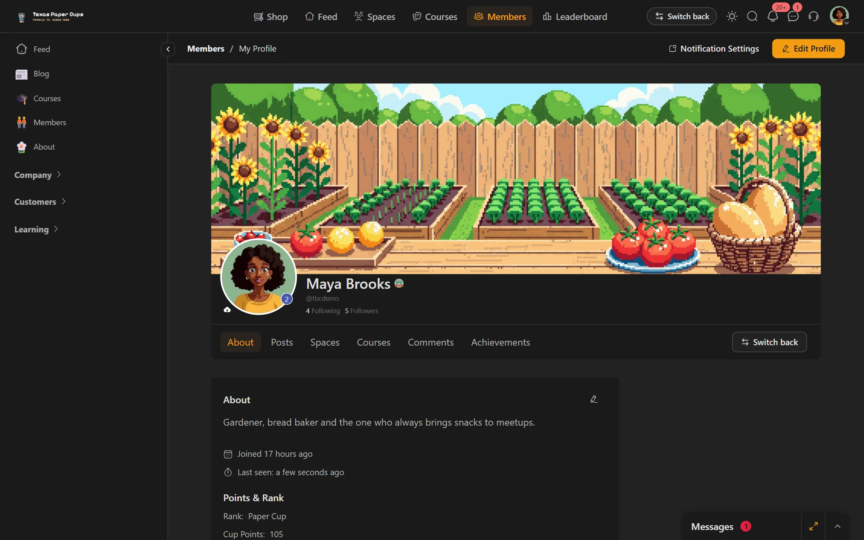864x540 pixels.
Task: Click Switch back button in header
Action: 682,16
